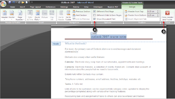The image size is (175, 99).
Task: Click the Undo arrow icon
Action: click(x=13, y=2)
